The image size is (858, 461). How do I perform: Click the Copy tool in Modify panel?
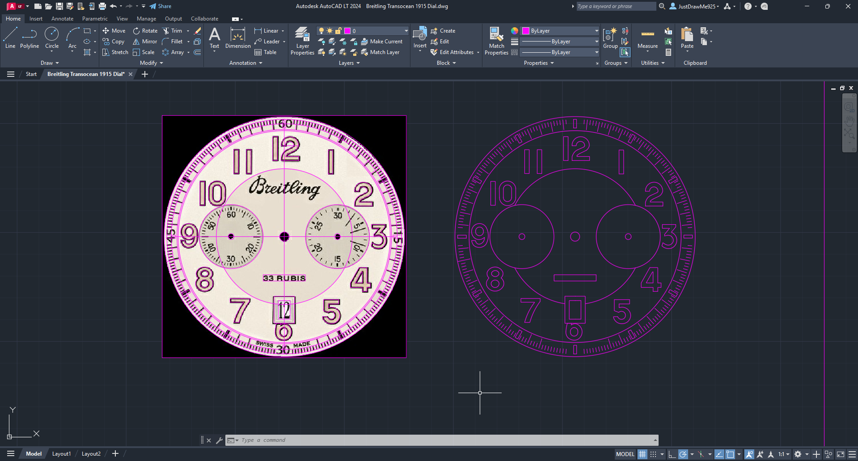click(114, 42)
